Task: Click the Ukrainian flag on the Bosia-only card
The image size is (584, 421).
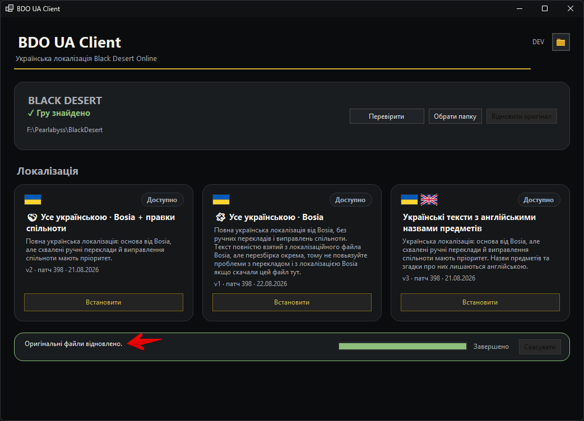Action: (x=221, y=199)
